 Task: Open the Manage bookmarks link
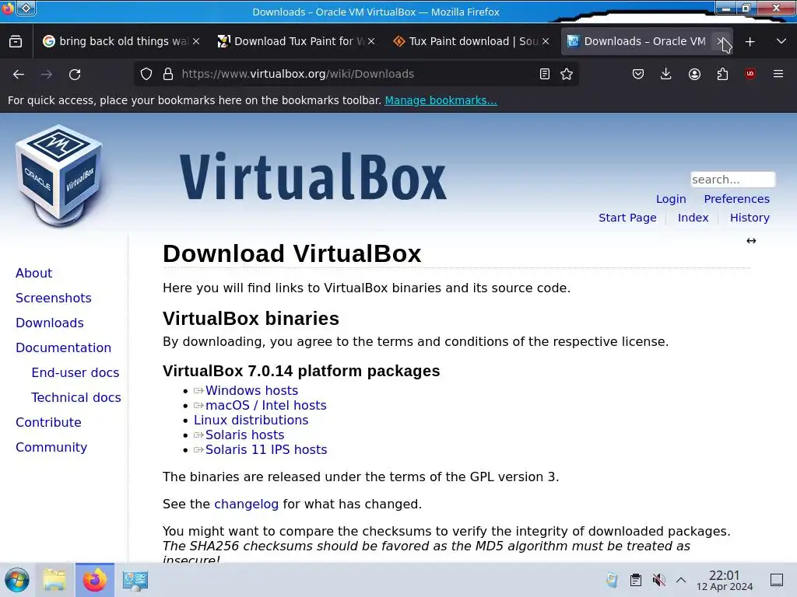pos(441,100)
